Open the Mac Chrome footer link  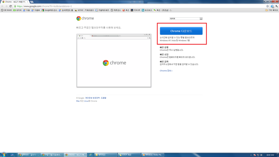point(78,101)
